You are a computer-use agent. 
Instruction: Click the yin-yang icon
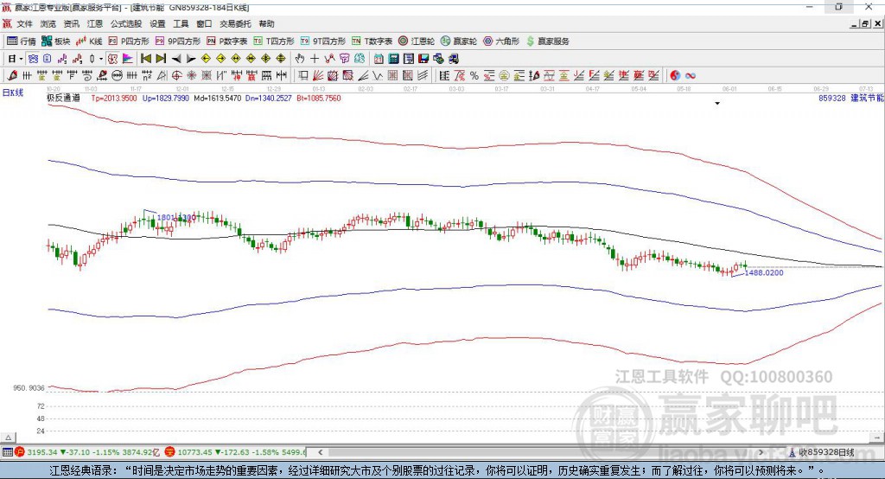coord(675,76)
